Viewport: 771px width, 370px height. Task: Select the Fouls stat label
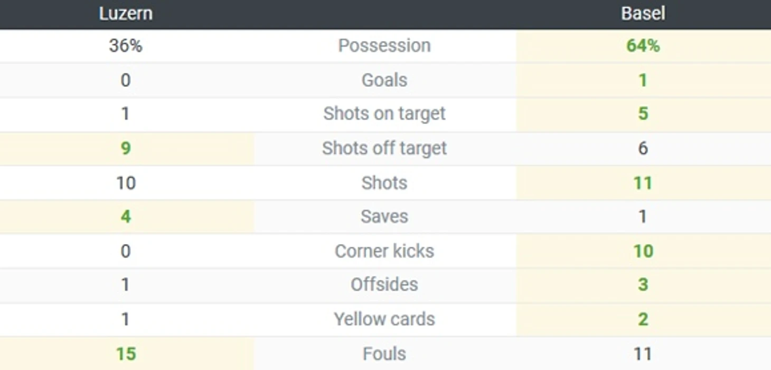[384, 354]
